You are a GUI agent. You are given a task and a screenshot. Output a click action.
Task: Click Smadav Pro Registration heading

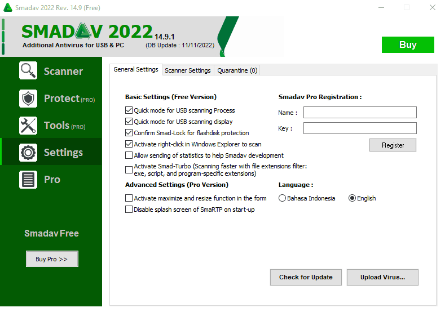click(320, 97)
